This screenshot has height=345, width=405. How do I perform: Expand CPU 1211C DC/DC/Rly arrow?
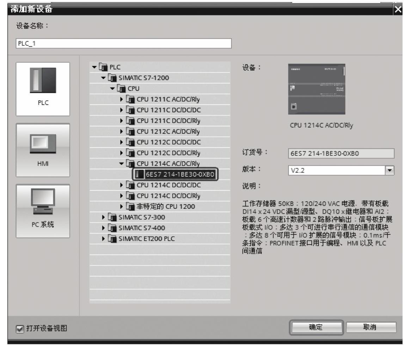pos(121,121)
